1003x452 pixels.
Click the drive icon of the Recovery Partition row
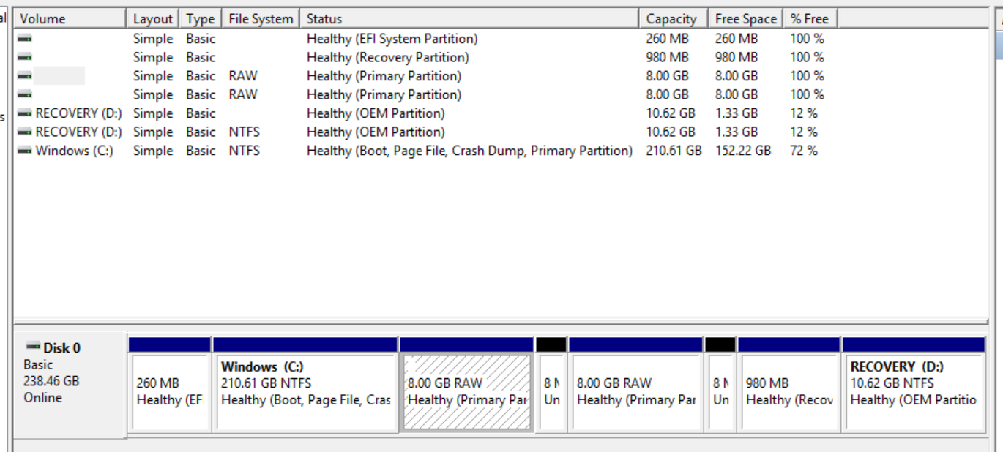25,58
